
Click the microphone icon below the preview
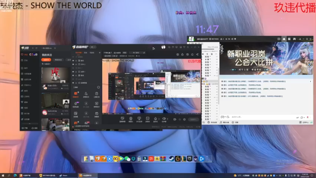155,119
